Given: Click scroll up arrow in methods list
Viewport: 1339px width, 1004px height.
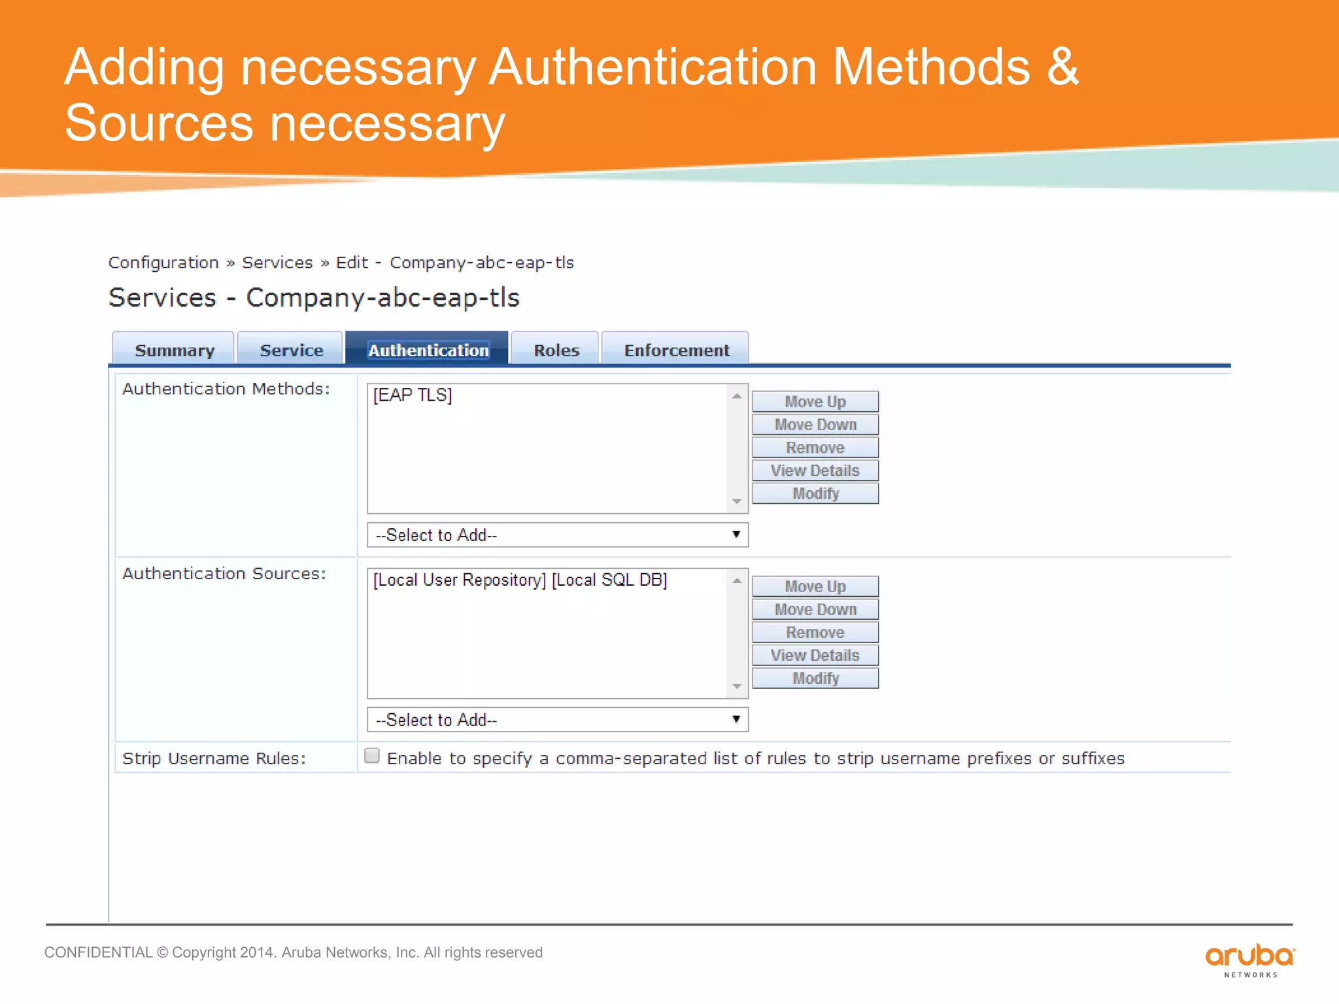Looking at the screenshot, I should [x=737, y=396].
